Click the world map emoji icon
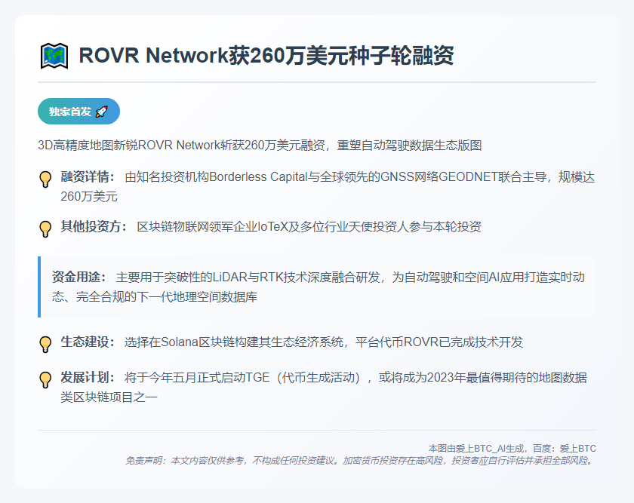The width and height of the screenshot is (634, 503). (54, 56)
